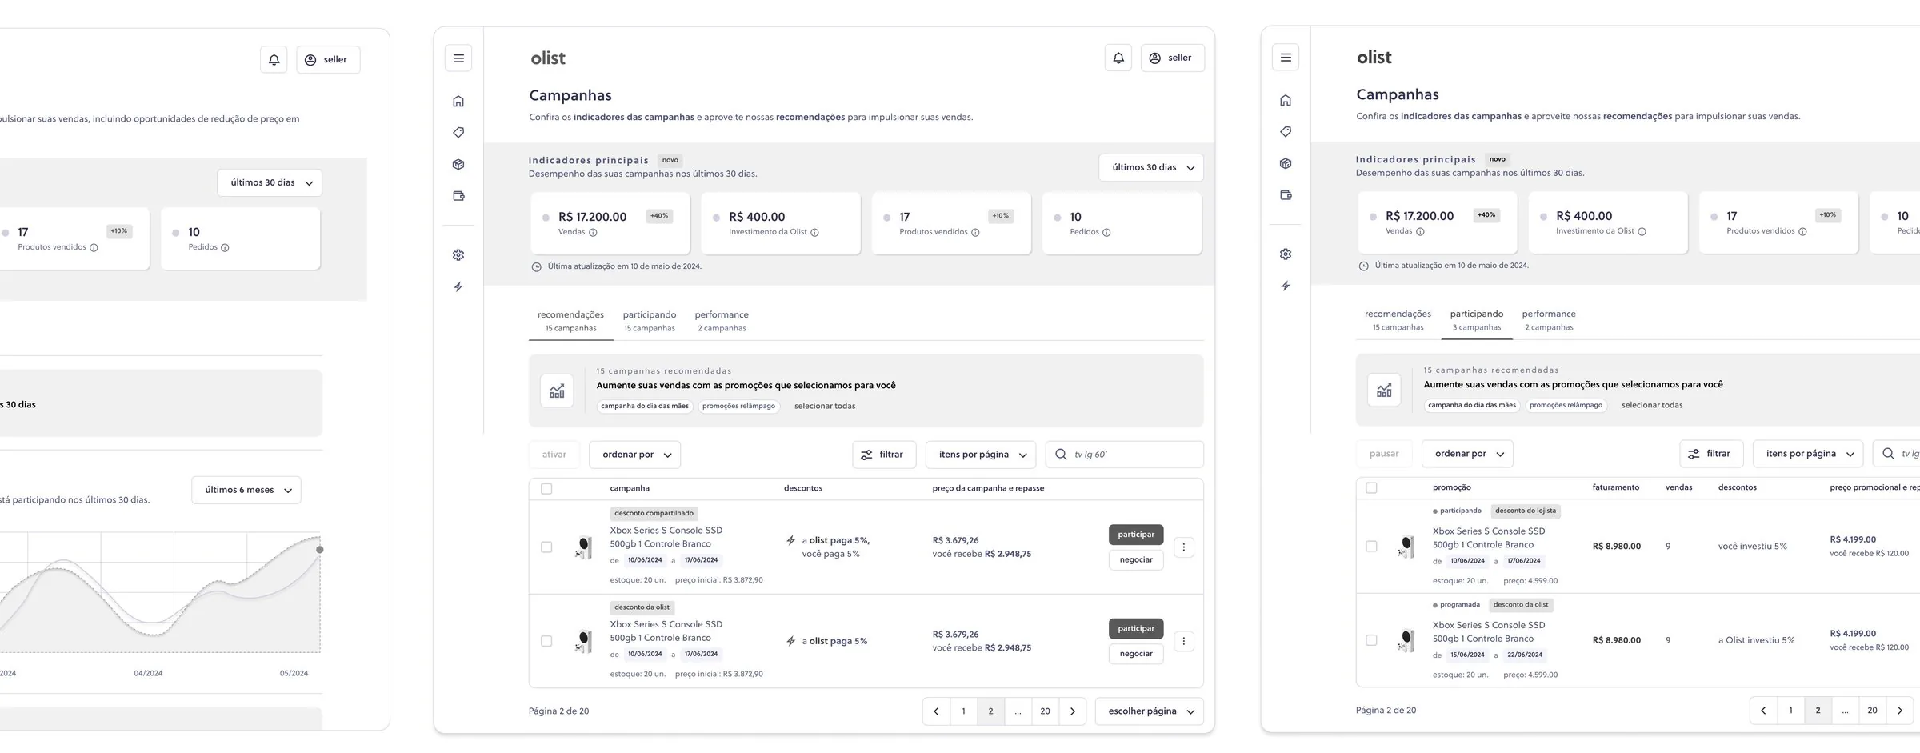Check desconto compartilhado Xbox row in middle panel

[546, 547]
